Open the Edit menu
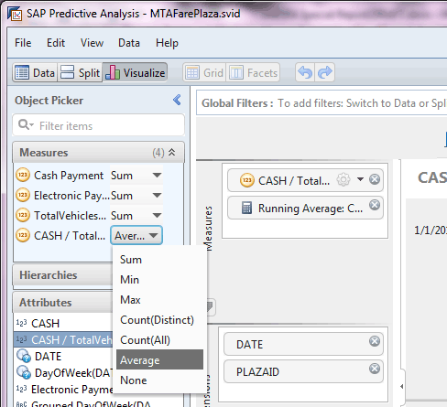The image size is (447, 407). point(56,43)
